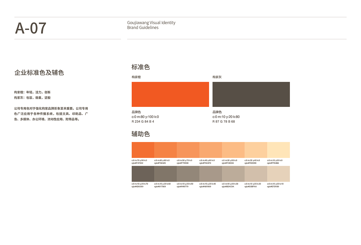The height and width of the screenshot is (245, 361).
Task: Choose the swatch labeled rgb:#BDAC9A
Action: pos(233,174)
